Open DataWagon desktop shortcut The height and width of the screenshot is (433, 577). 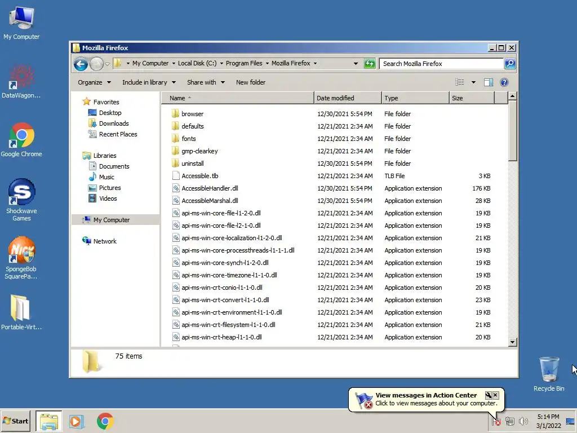tap(21, 82)
